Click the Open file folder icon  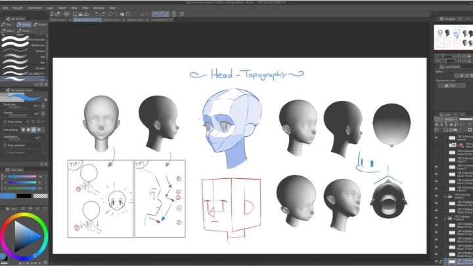pyautogui.click(x=80, y=14)
